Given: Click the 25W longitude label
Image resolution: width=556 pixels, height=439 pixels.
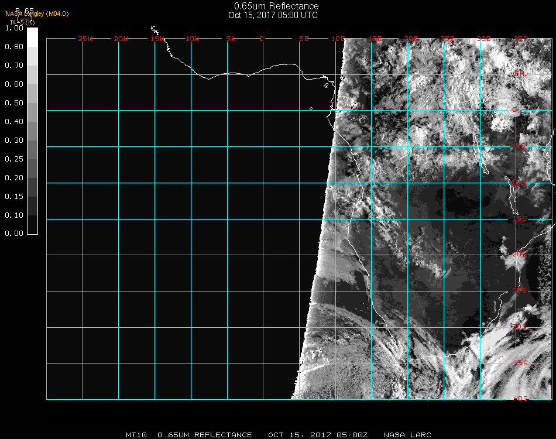Looking at the screenshot, I should click(x=85, y=39).
